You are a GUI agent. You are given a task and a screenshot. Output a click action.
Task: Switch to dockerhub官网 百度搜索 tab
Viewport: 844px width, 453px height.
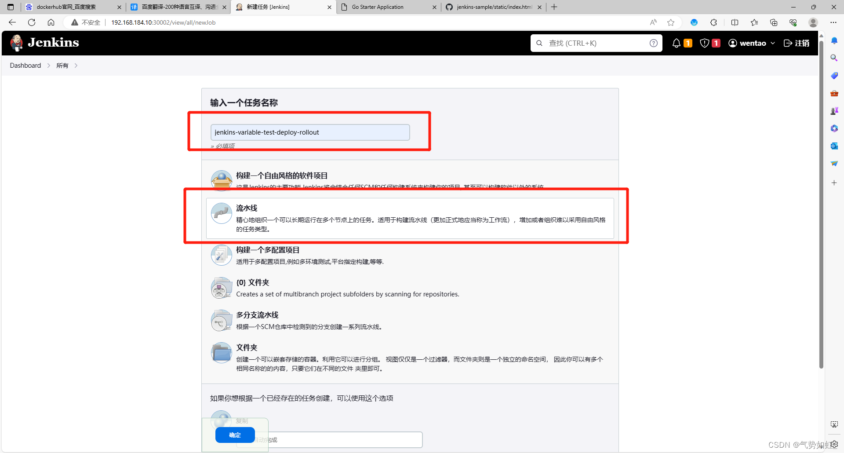[73, 7]
